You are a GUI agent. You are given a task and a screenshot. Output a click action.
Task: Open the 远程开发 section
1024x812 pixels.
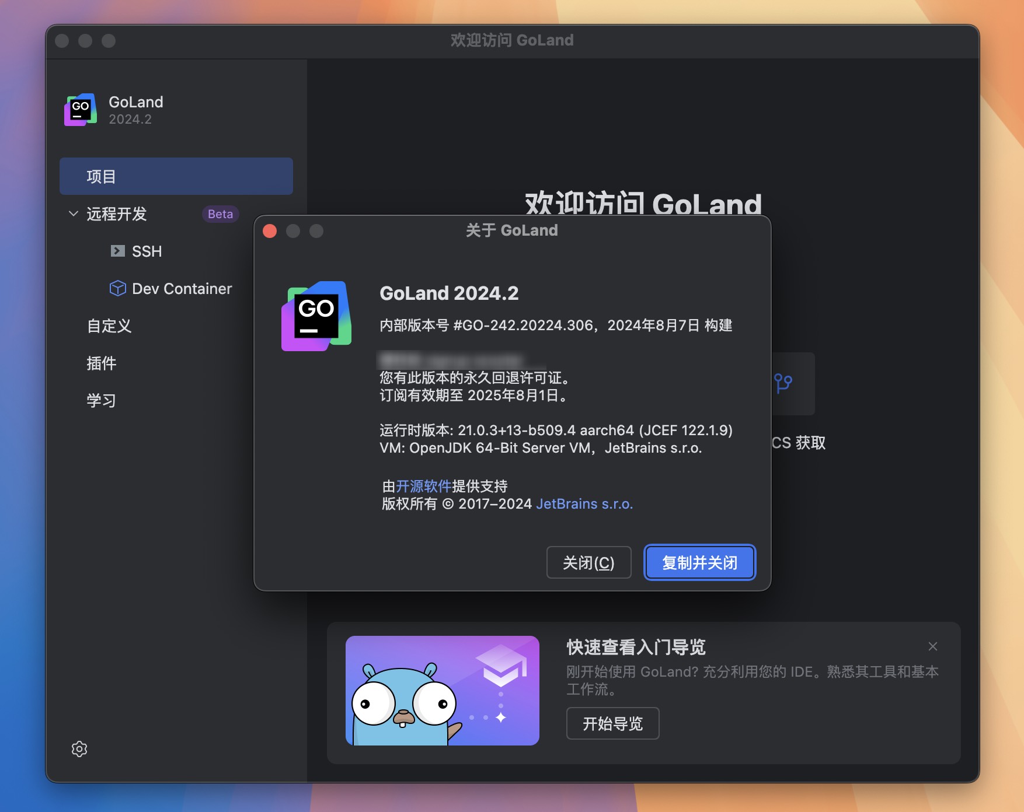(117, 214)
